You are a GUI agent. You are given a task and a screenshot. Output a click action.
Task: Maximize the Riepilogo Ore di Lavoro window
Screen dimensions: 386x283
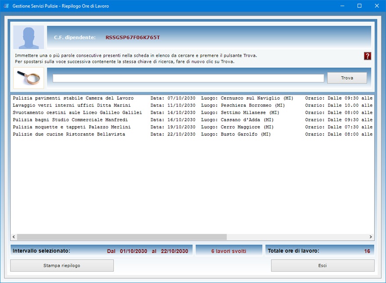[x=359, y=6]
